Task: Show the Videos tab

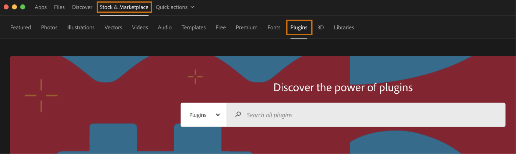Action: point(140,28)
